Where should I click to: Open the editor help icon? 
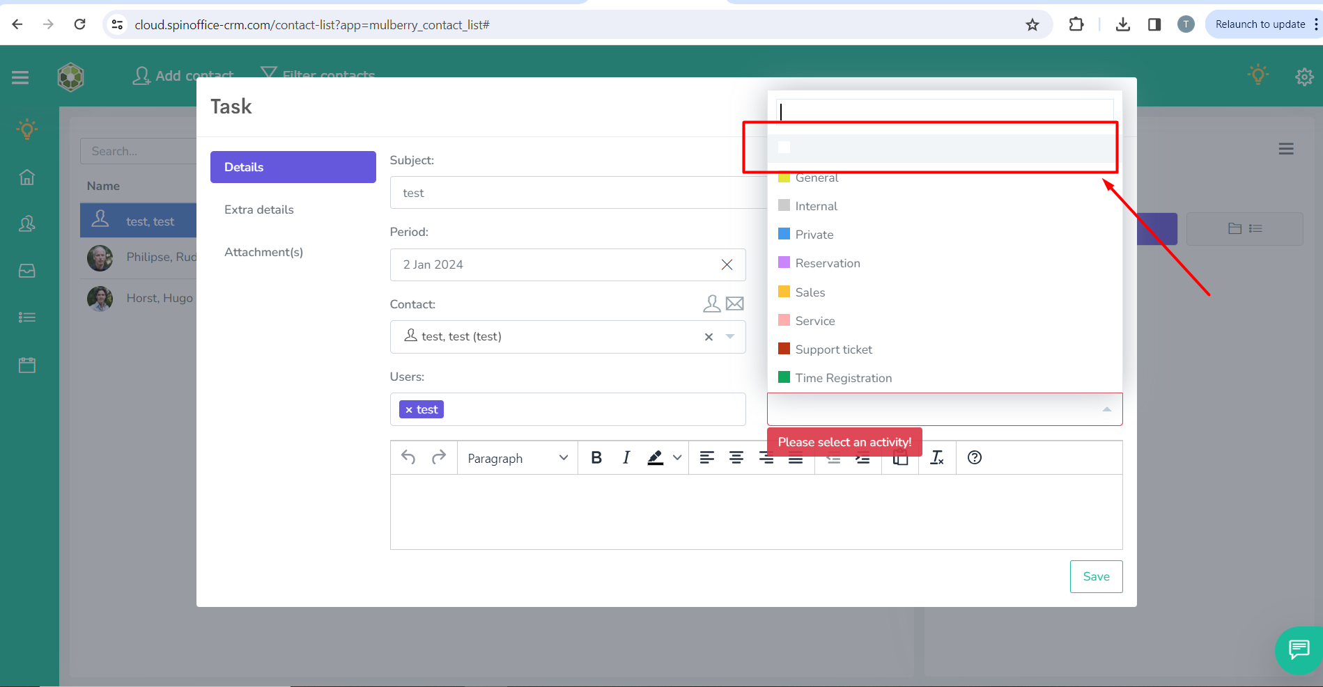coord(975,457)
